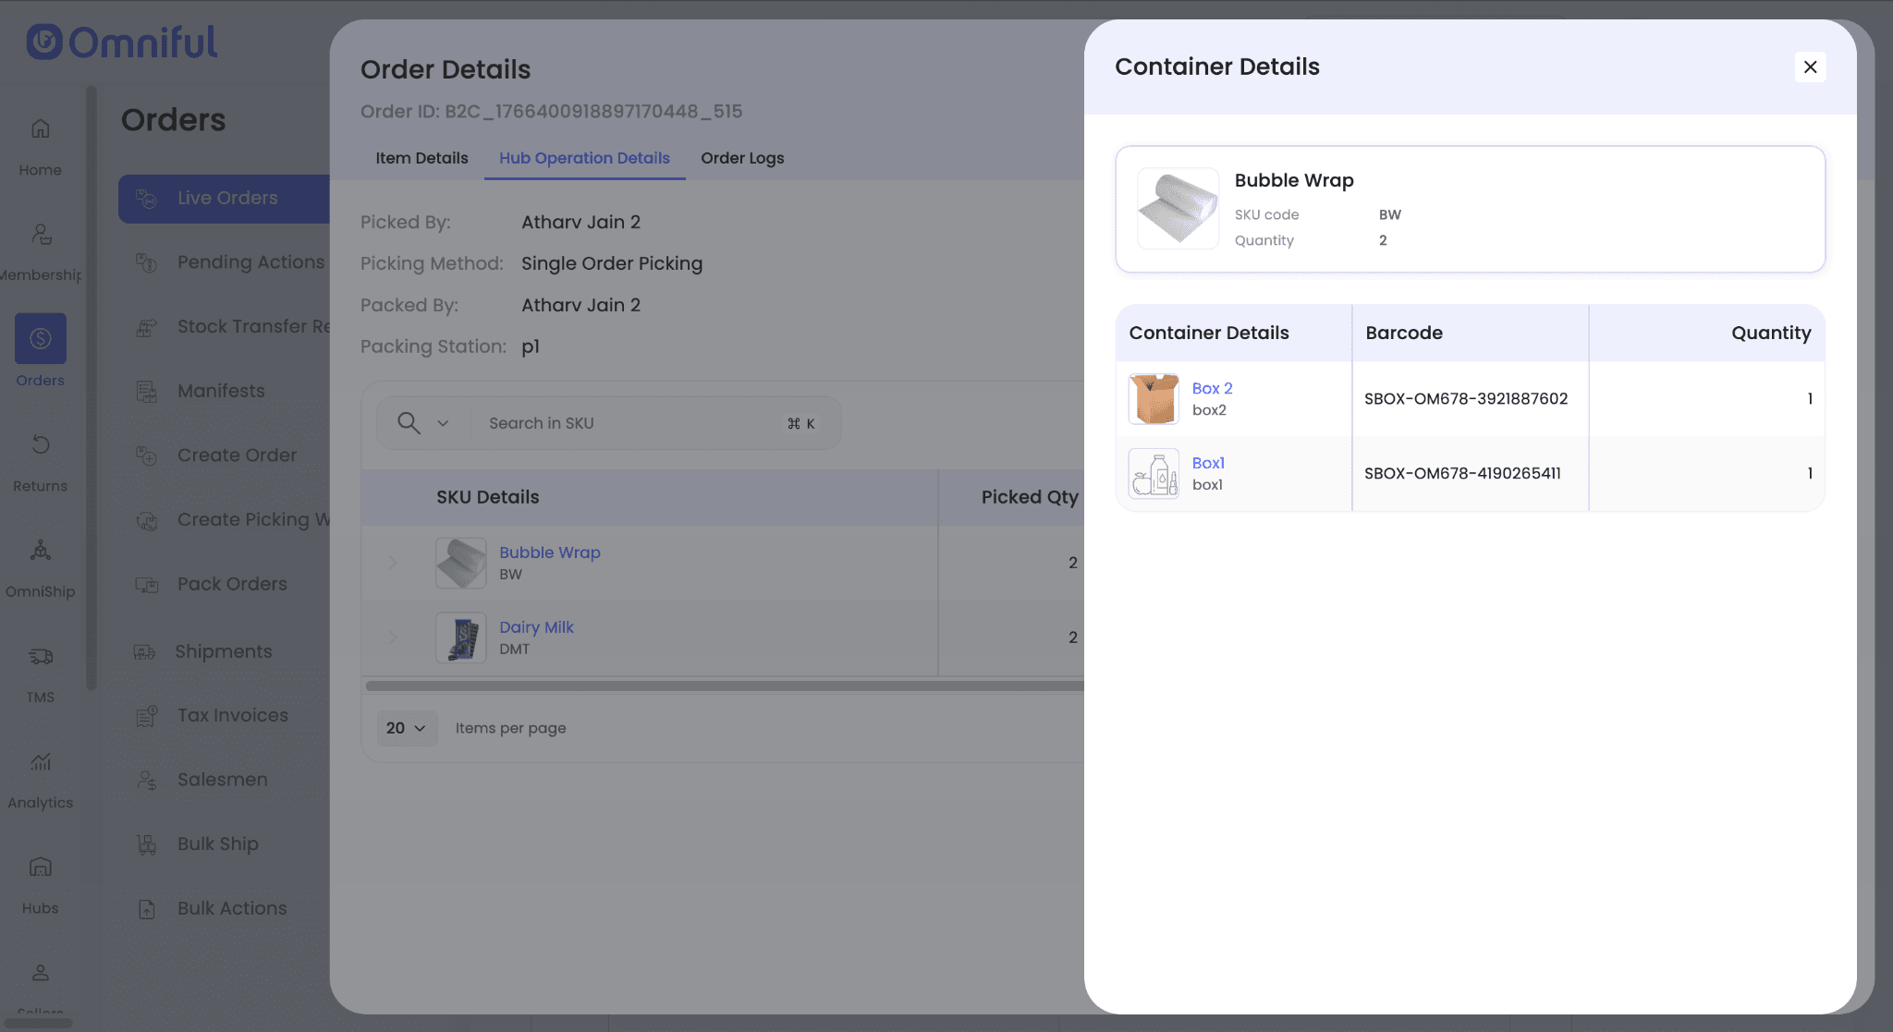Open the Returns sidebar icon
This screenshot has width=1893, height=1032.
pos(40,445)
